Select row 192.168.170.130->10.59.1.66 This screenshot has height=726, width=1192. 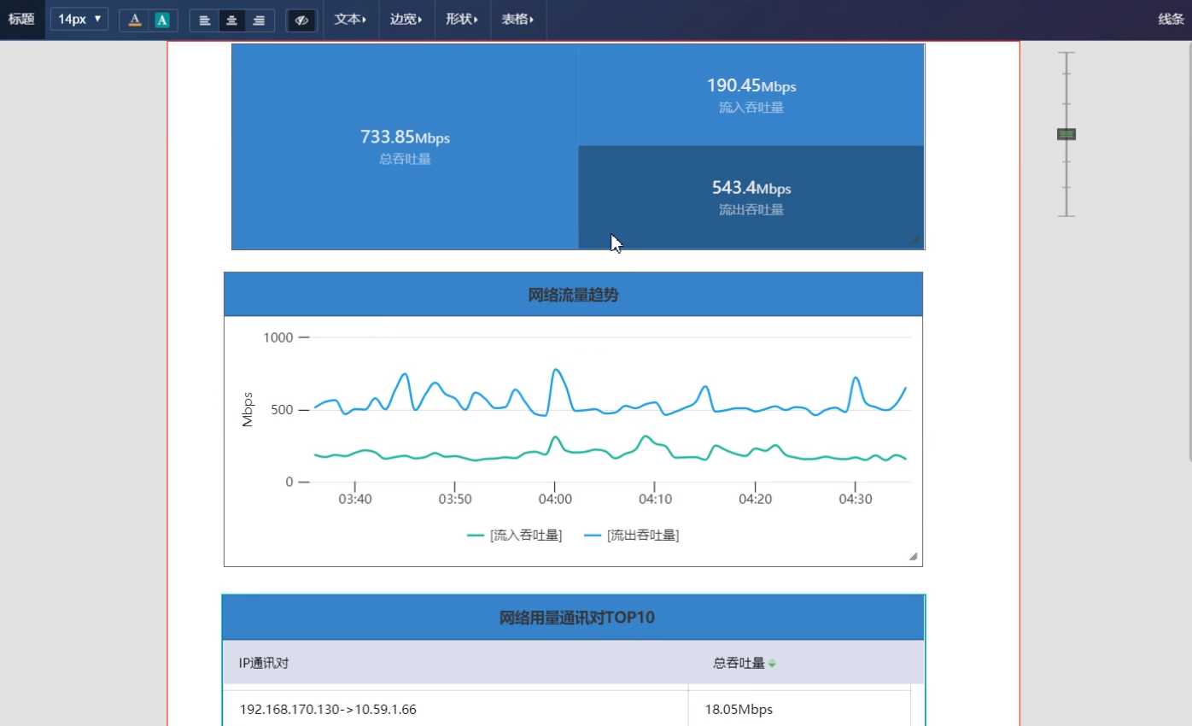tap(567, 710)
